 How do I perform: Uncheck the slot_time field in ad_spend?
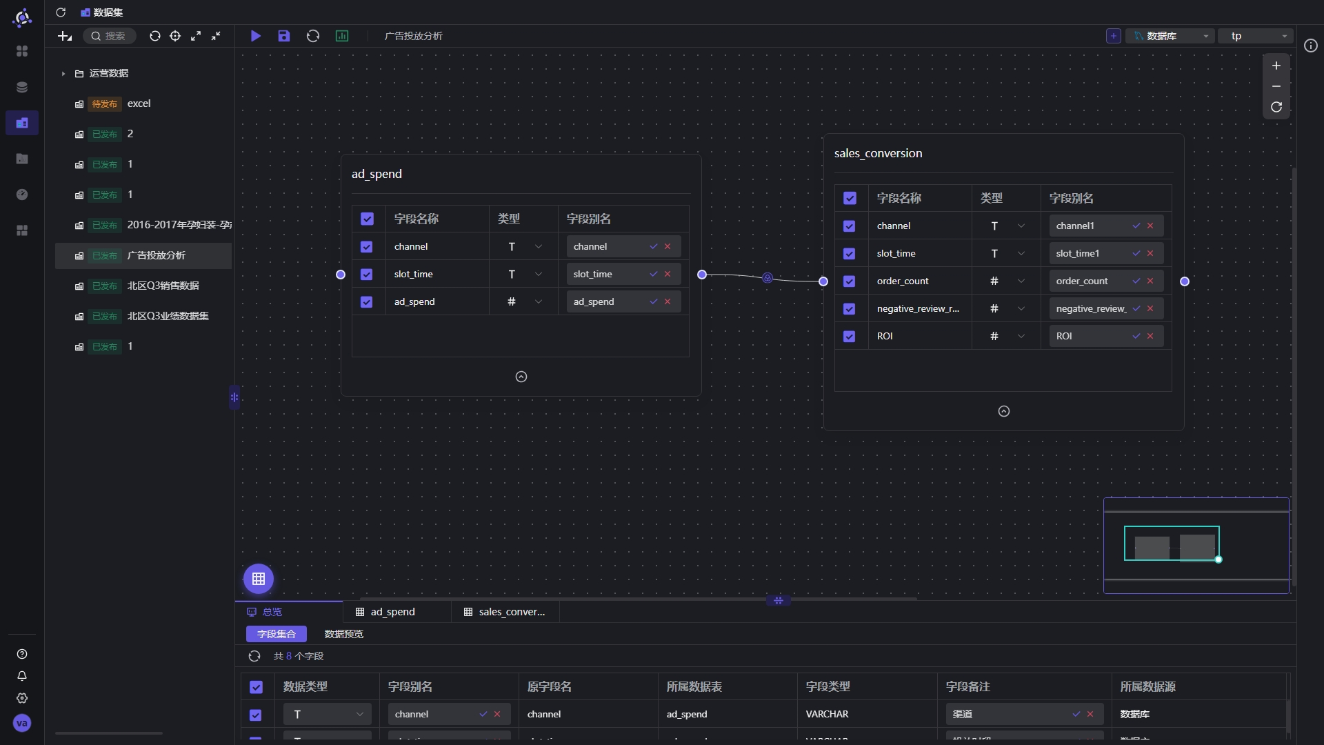(x=367, y=274)
